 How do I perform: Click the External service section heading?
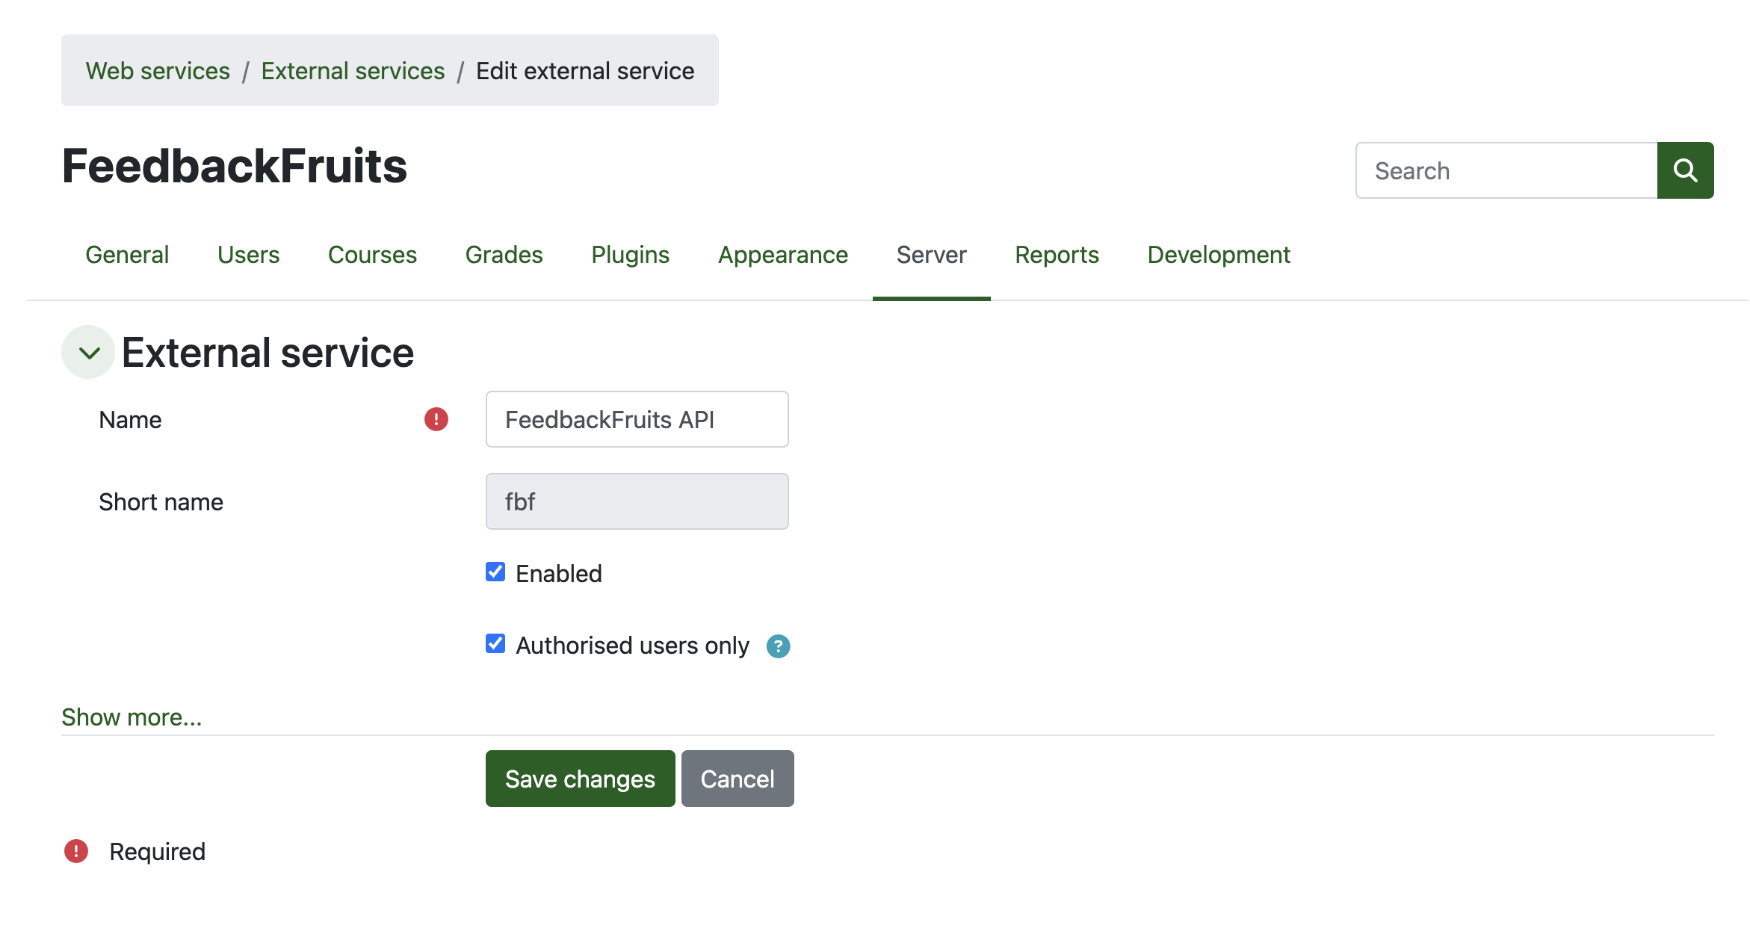click(x=268, y=353)
